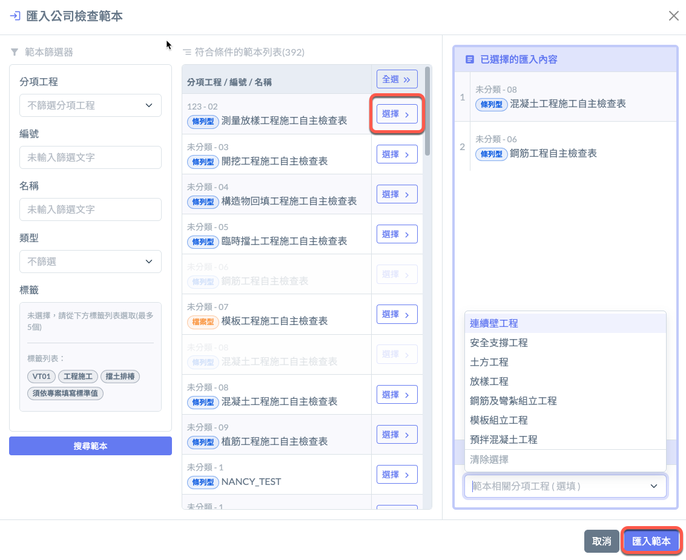The height and width of the screenshot is (560, 686).
Task: Select the 開挖工程施工自主檢查表 template
Action: [397, 154]
